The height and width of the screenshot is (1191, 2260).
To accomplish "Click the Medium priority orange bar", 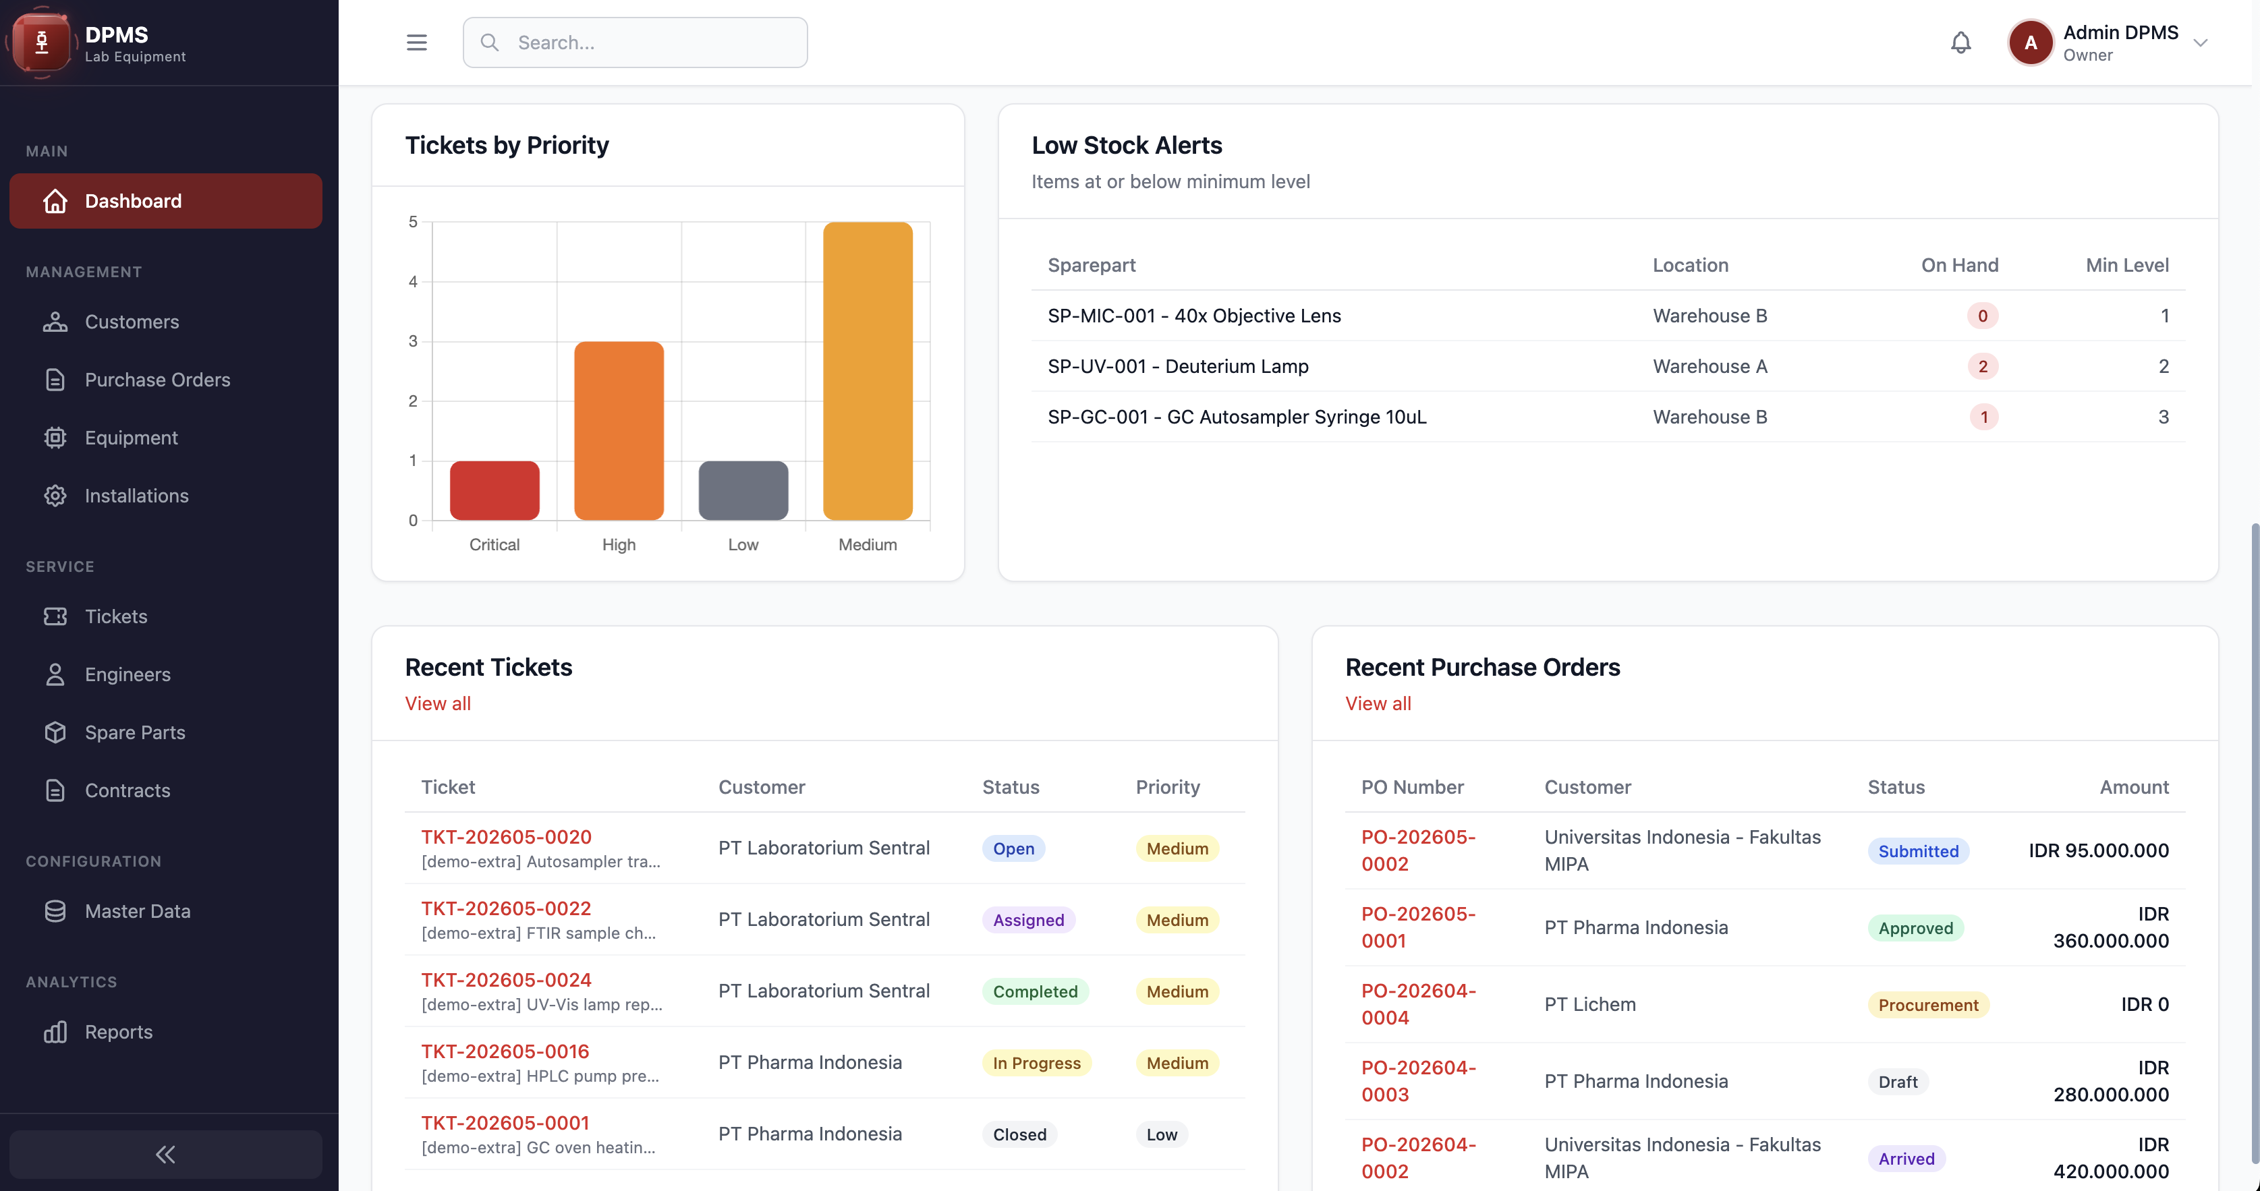I will click(x=868, y=371).
